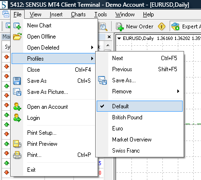Select Close Ctrl+F4 menu entry
201x180 pixels.
click(55, 70)
